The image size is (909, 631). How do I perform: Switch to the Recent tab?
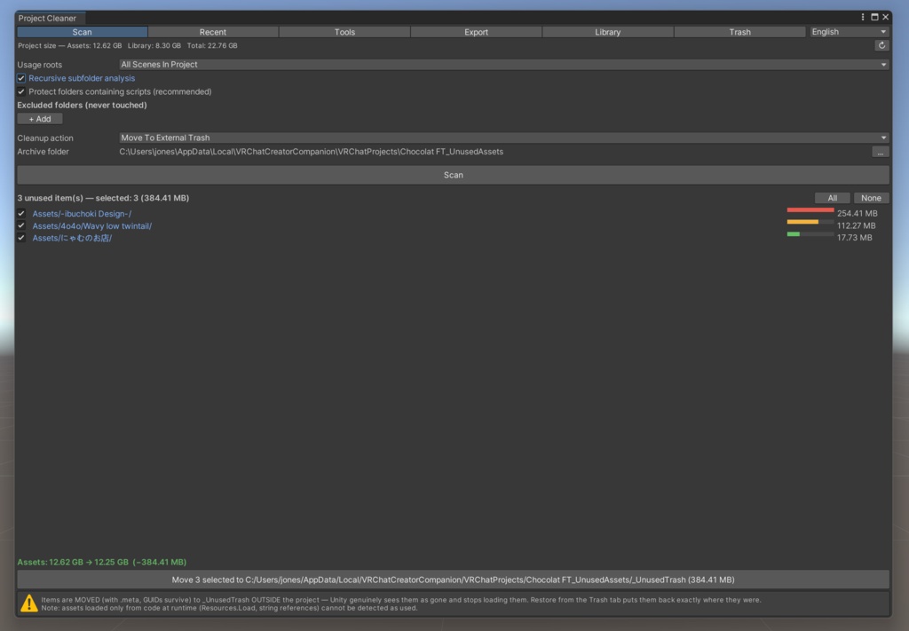(x=213, y=32)
